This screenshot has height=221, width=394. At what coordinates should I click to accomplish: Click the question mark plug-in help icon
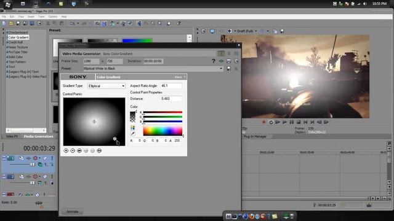pyautogui.click(x=214, y=61)
